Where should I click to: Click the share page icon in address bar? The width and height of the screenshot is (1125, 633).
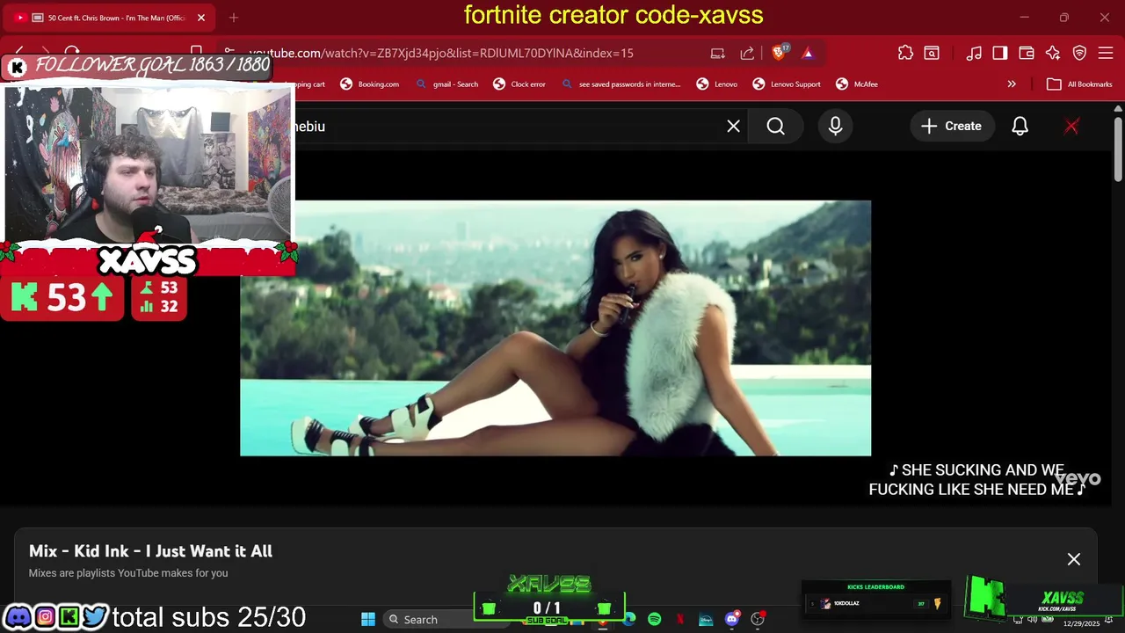pos(747,53)
